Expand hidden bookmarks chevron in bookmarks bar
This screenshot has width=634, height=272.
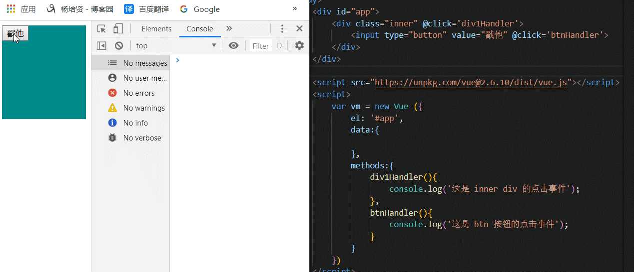(295, 8)
